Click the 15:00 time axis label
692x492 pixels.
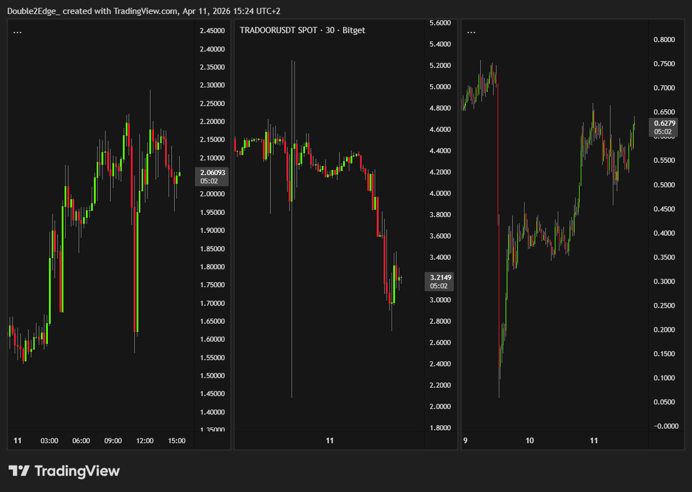[x=176, y=441]
